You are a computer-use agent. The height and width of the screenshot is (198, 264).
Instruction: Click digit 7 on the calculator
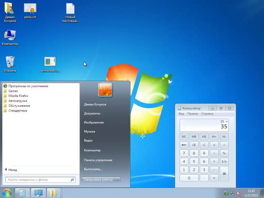click(184, 153)
